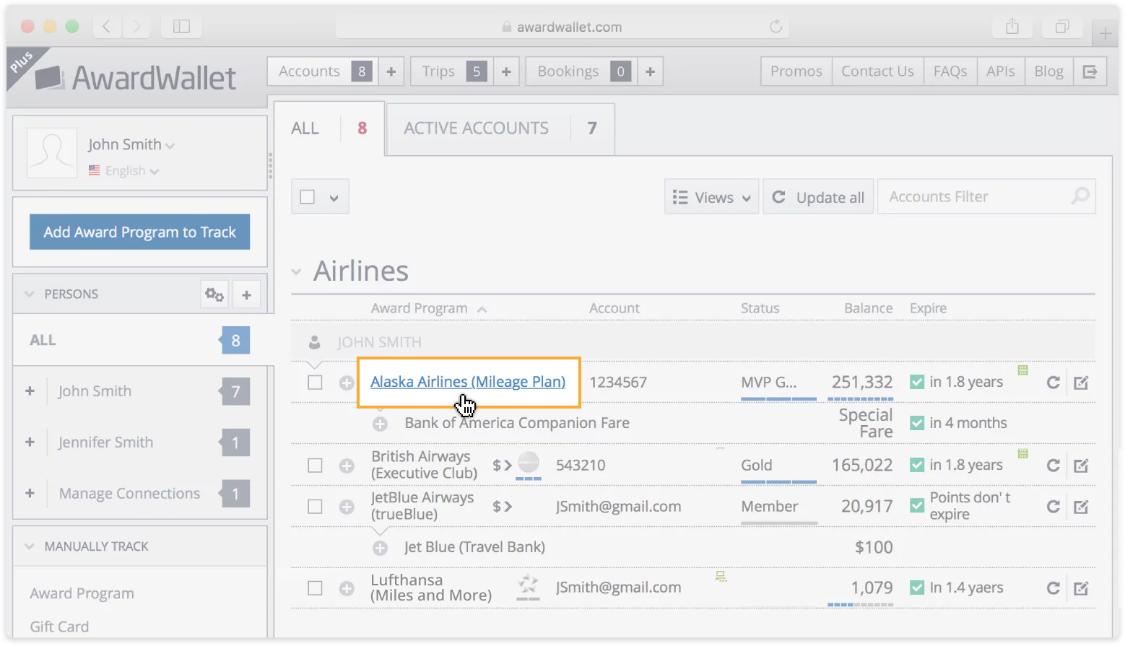Expand Jennifer Smith person entry

[x=30, y=442]
